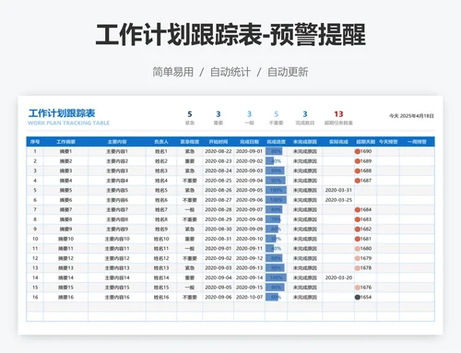Select the cell 主要内容16

click(117, 297)
